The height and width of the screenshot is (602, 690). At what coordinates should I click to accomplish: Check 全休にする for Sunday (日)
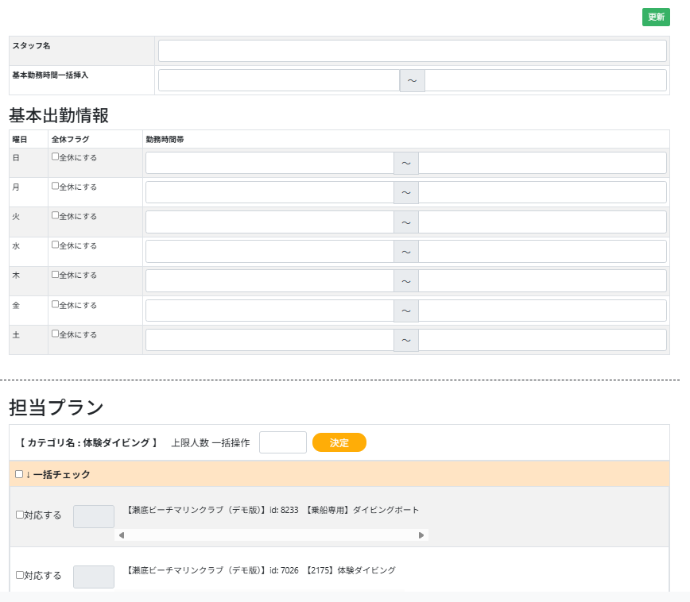click(x=56, y=157)
